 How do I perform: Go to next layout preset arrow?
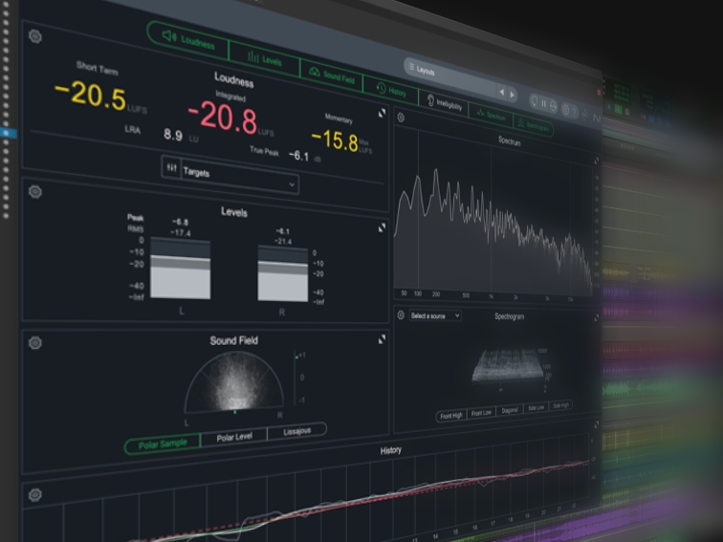click(513, 95)
